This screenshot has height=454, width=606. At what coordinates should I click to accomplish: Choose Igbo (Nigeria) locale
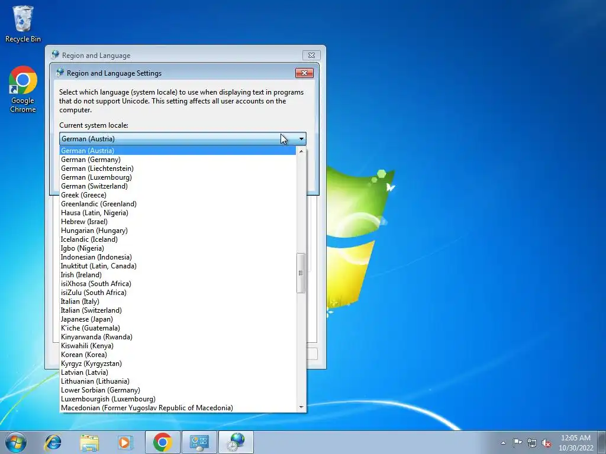(178, 248)
